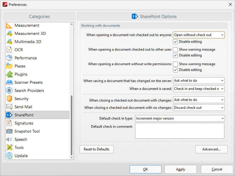Click the Multimedia 3D shapes icon

coord(9,42)
